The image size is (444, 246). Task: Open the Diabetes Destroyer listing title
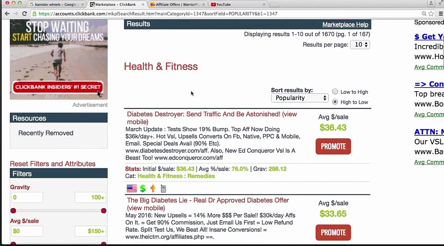click(x=212, y=118)
